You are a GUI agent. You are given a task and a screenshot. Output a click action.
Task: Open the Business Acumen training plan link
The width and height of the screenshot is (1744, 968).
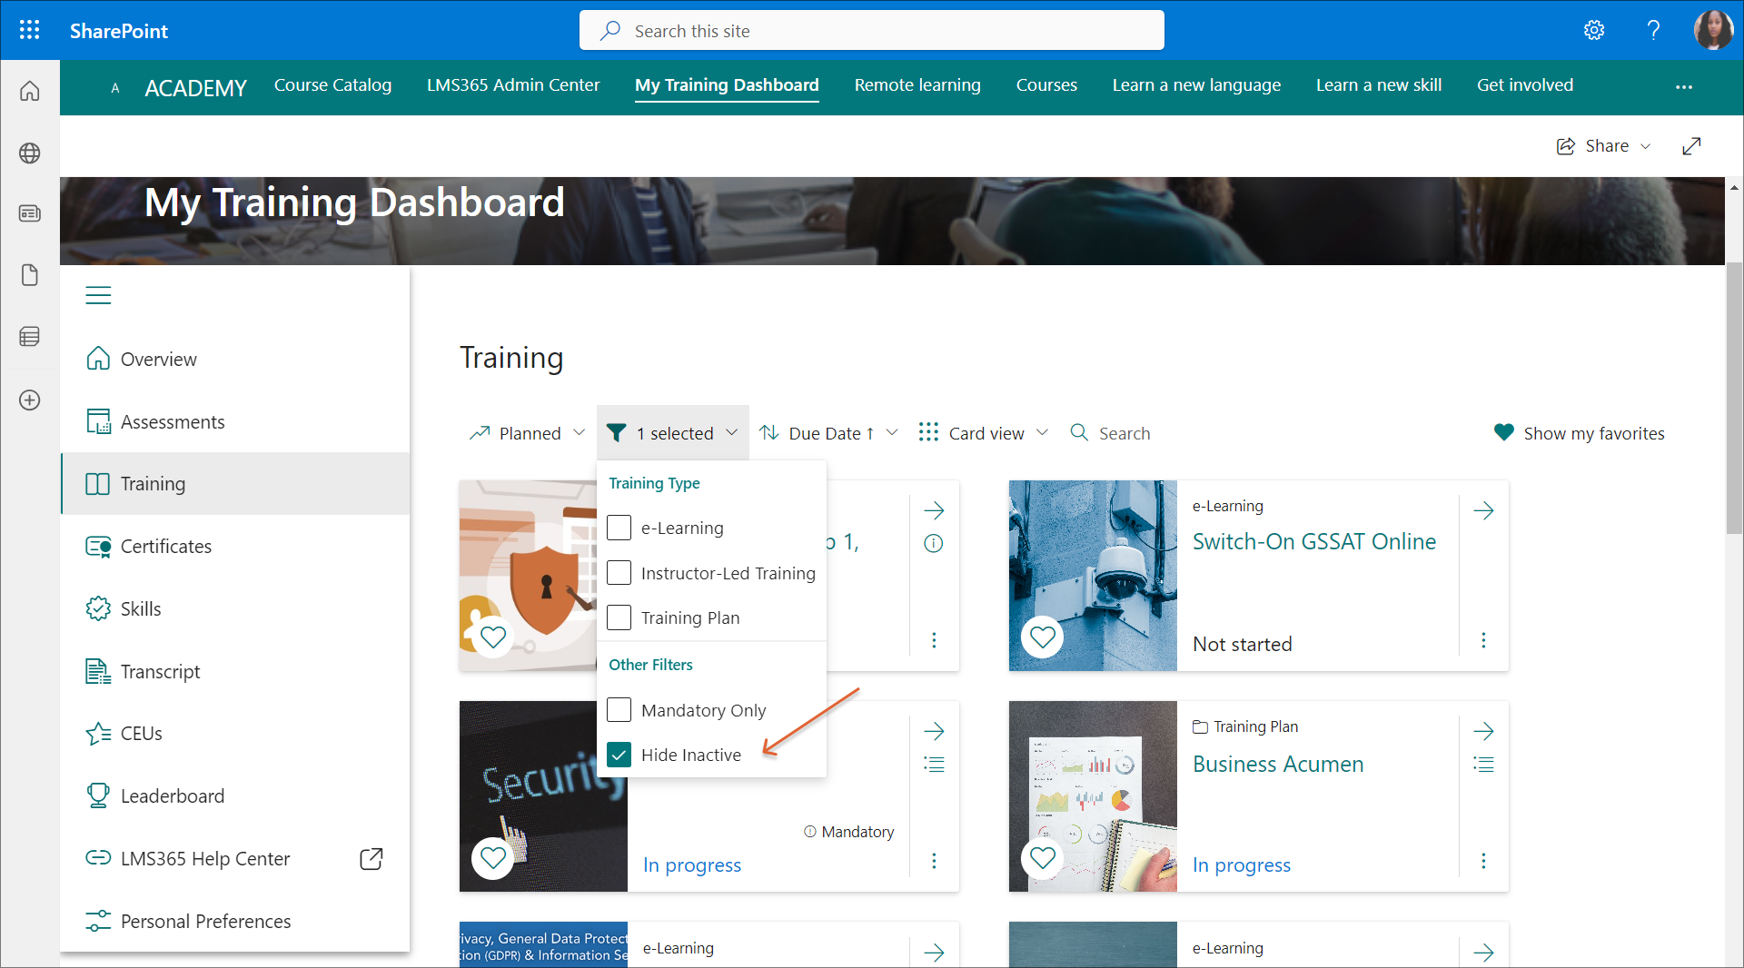[x=1277, y=765]
